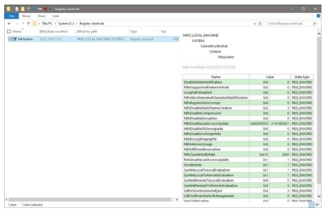Sort by the Type column header
This screenshot has width=325, height=212.
click(x=133, y=31)
